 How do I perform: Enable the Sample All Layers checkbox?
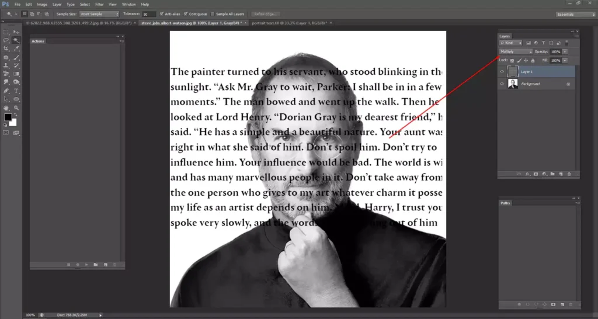[213, 14]
